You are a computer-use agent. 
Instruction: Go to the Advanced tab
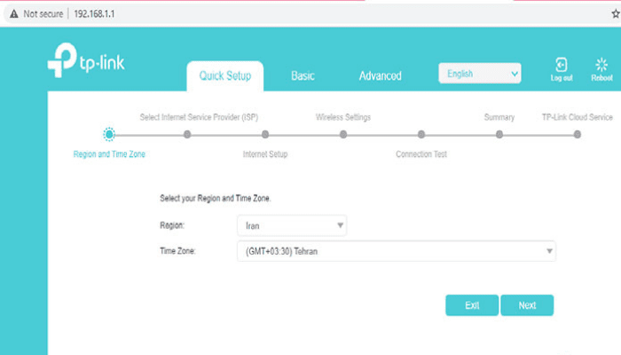[380, 75]
